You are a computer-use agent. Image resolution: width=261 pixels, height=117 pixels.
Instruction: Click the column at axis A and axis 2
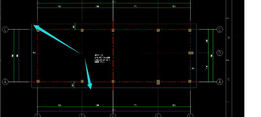point(82,81)
